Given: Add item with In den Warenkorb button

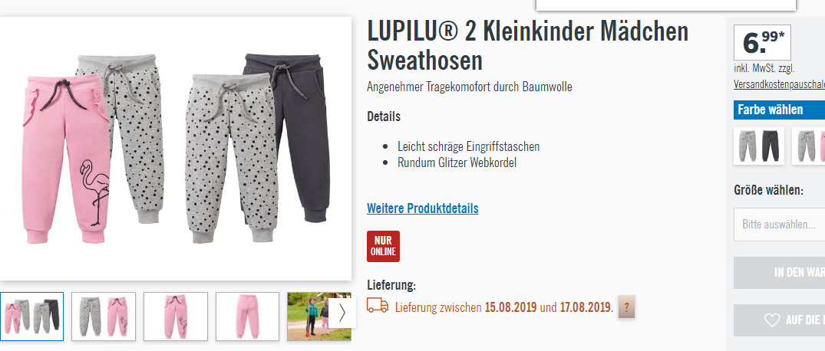Looking at the screenshot, I should click(x=779, y=273).
